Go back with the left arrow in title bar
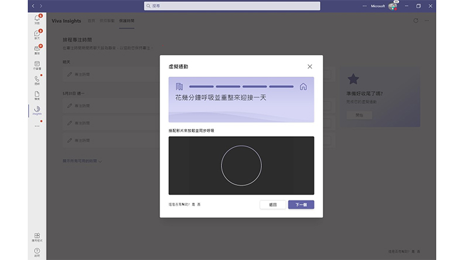Viewport: 464px width, 260px height. (x=33, y=6)
